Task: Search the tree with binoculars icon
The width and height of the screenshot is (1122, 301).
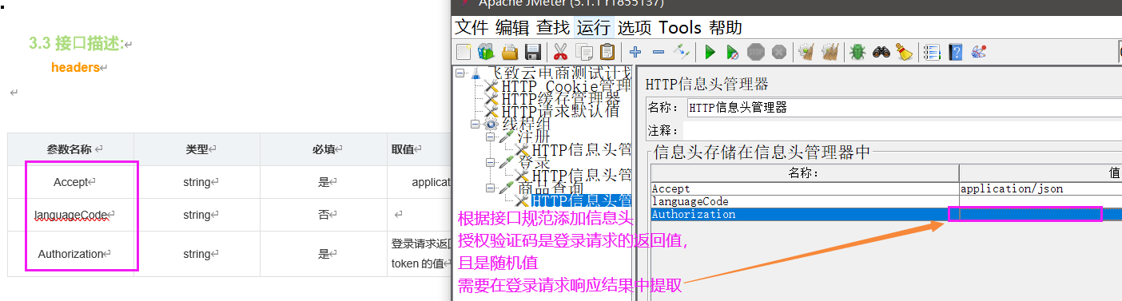Action: click(881, 53)
